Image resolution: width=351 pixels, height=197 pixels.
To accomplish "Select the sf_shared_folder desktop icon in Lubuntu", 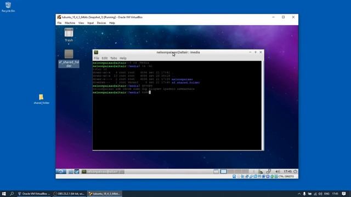I will click(69, 59).
